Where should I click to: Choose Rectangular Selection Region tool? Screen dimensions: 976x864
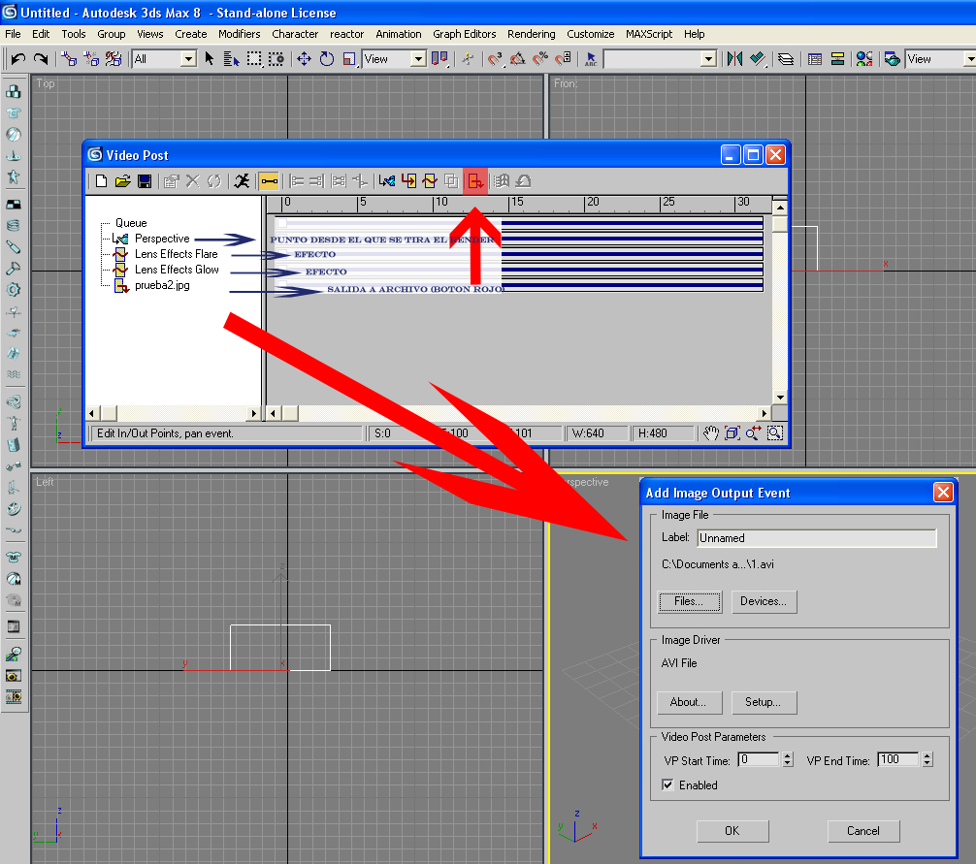tap(254, 59)
